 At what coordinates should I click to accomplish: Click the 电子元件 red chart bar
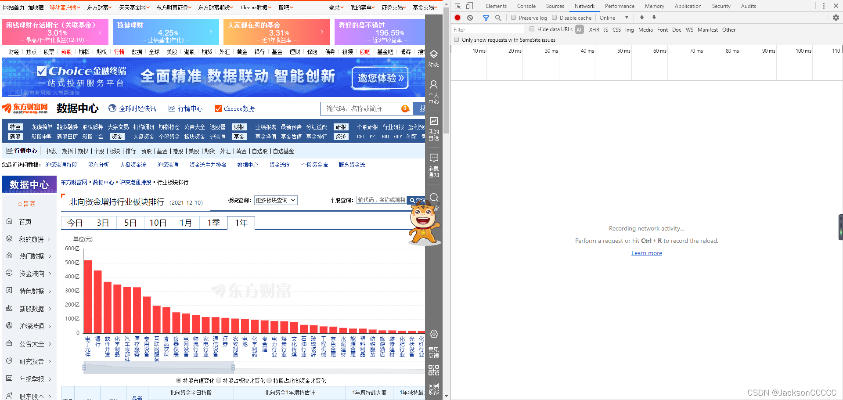88,297
